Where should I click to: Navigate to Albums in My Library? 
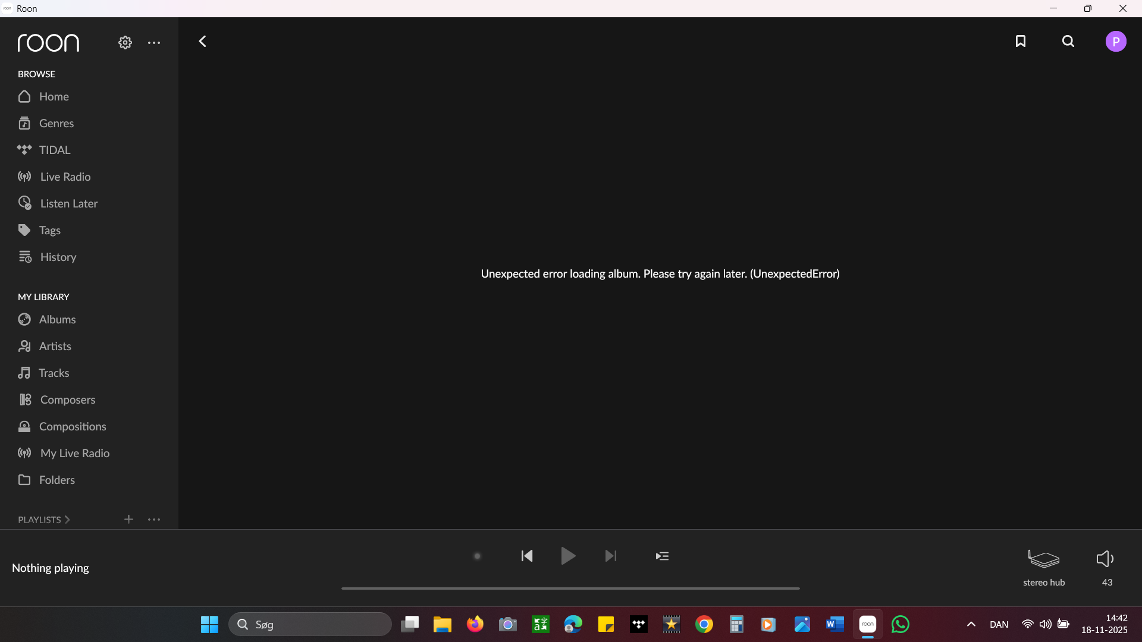click(57, 319)
